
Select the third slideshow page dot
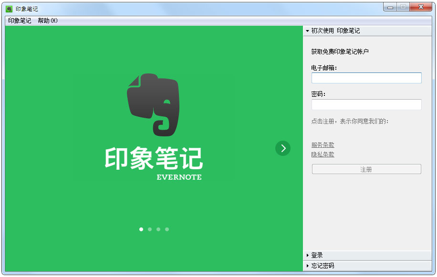click(158, 229)
